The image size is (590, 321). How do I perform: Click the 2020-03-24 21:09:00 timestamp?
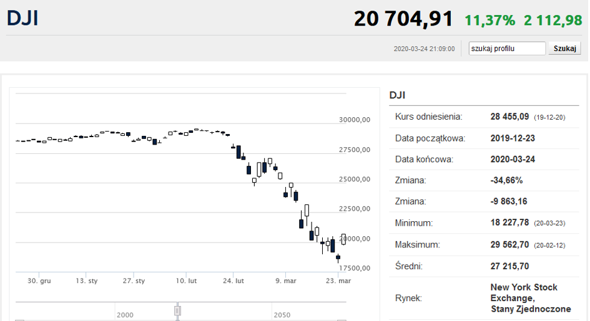point(424,49)
